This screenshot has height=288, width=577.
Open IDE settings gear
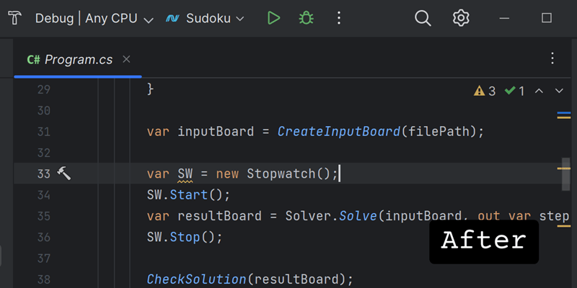[461, 18]
